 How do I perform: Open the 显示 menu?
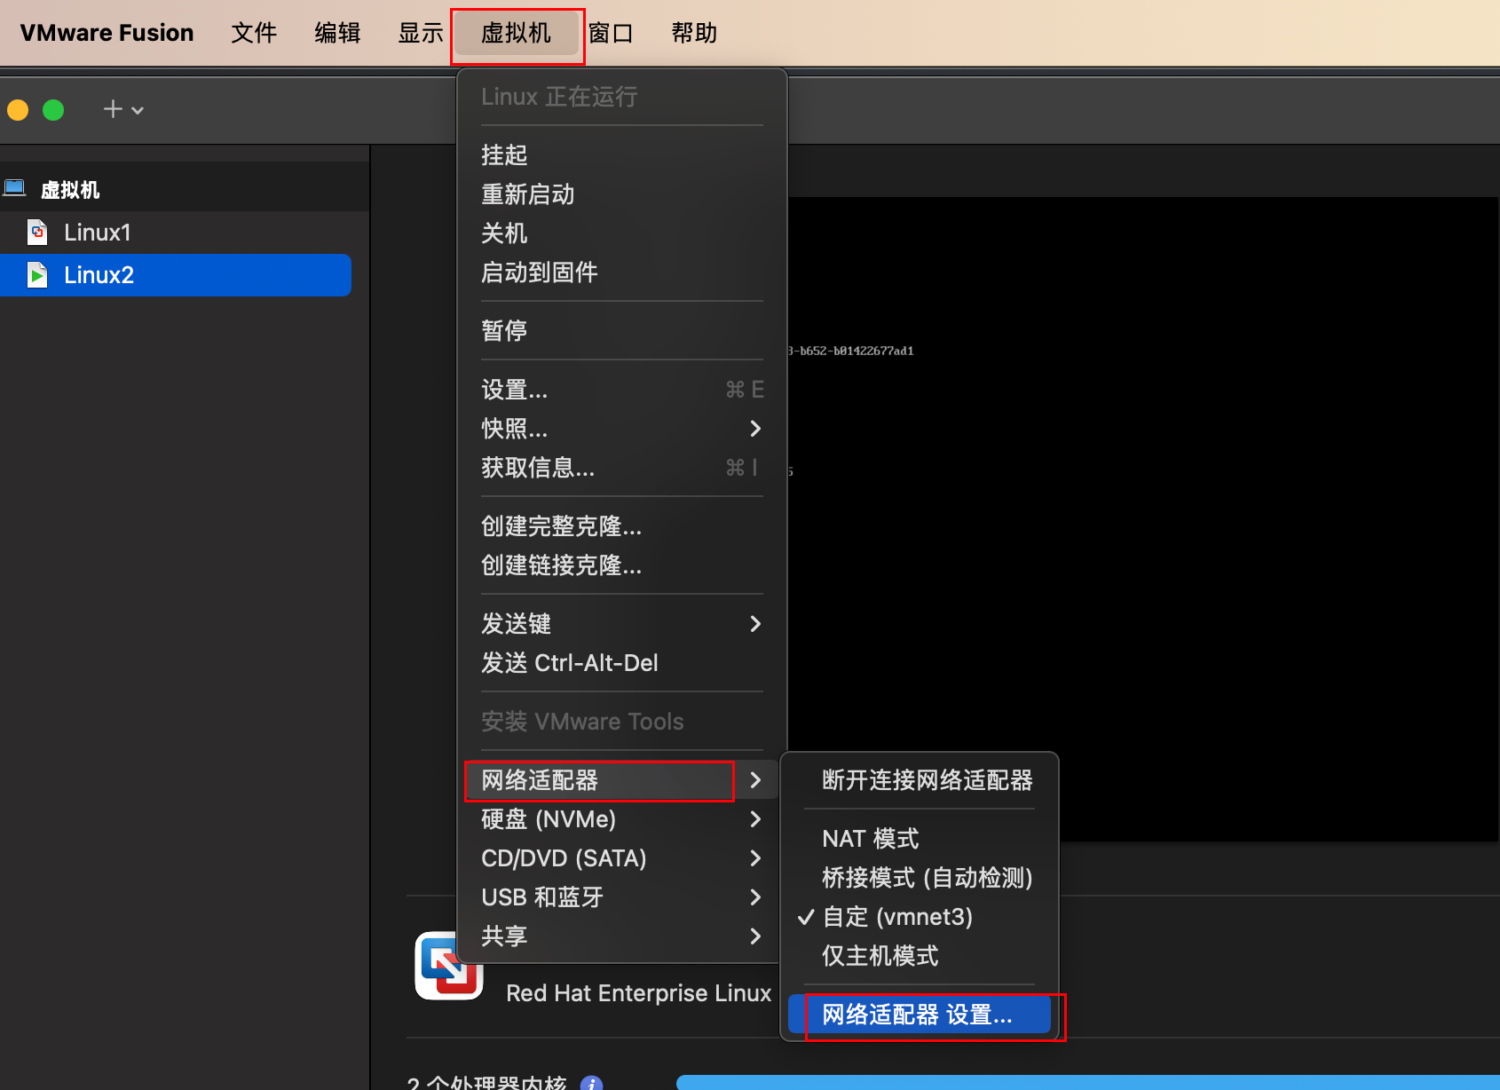pos(421,33)
